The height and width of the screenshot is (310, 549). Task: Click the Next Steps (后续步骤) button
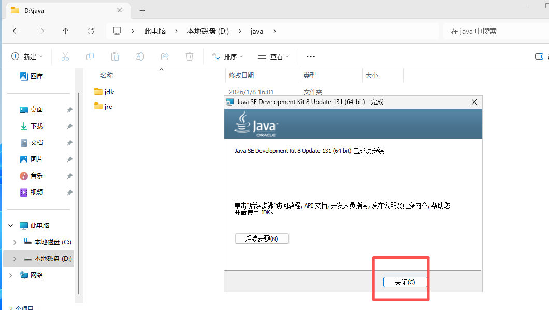[262, 239]
